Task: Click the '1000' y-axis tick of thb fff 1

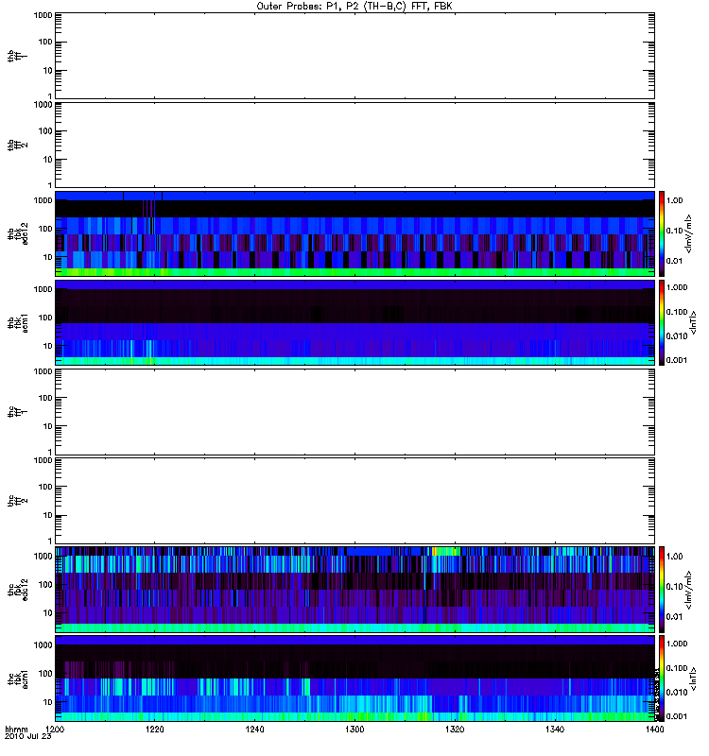Action: pos(43,15)
